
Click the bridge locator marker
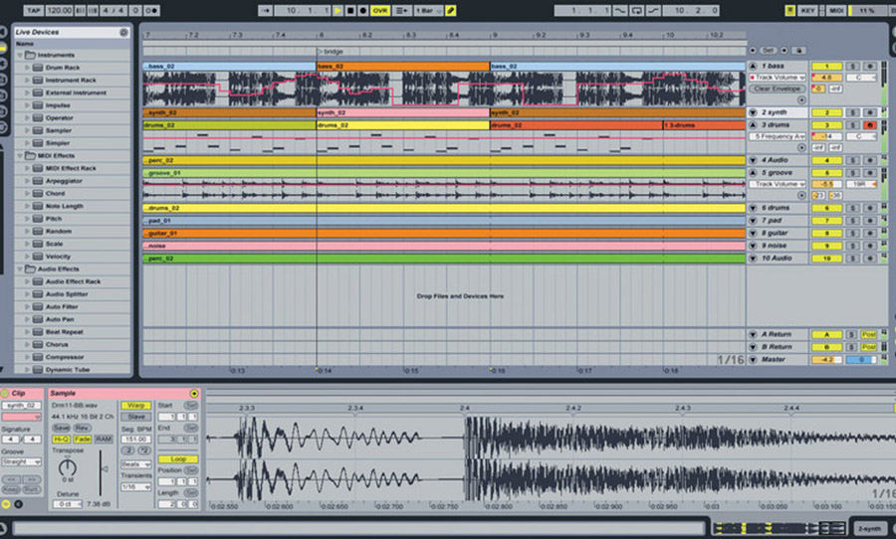(x=331, y=52)
